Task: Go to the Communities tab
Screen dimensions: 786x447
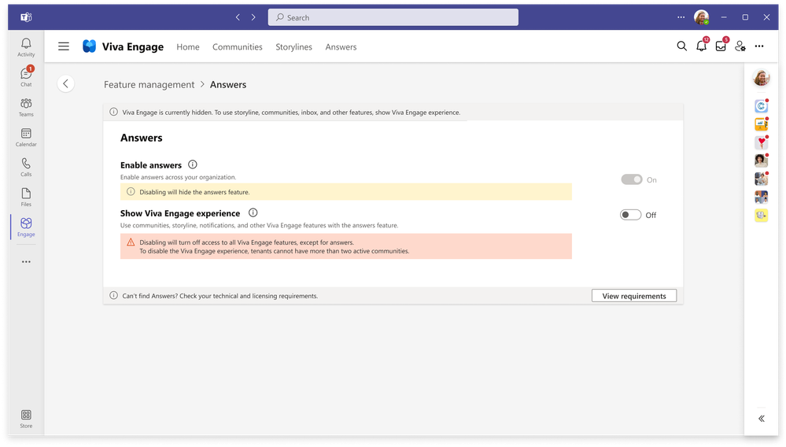Action: 237,46
